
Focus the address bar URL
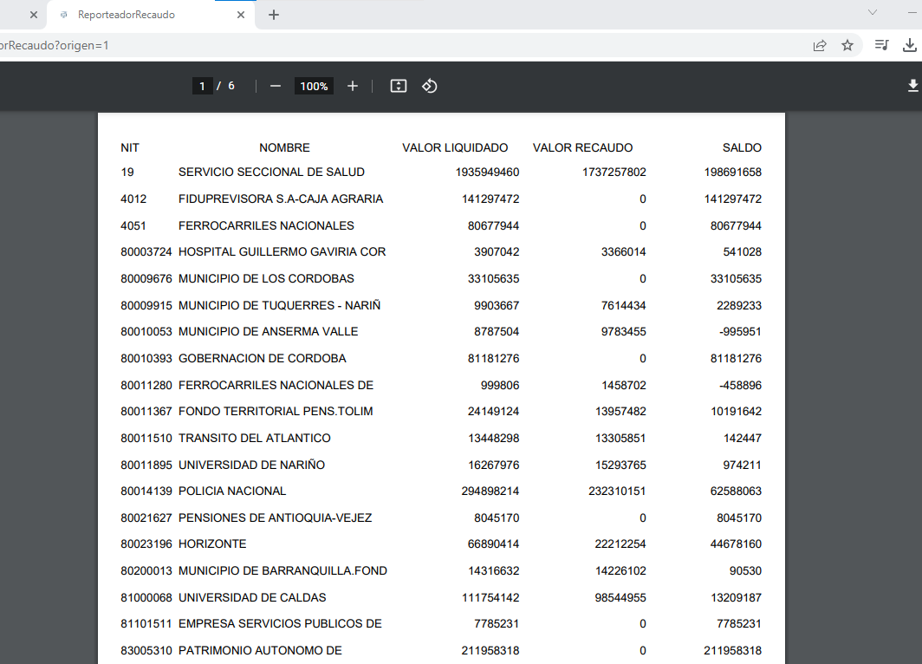coord(347,45)
